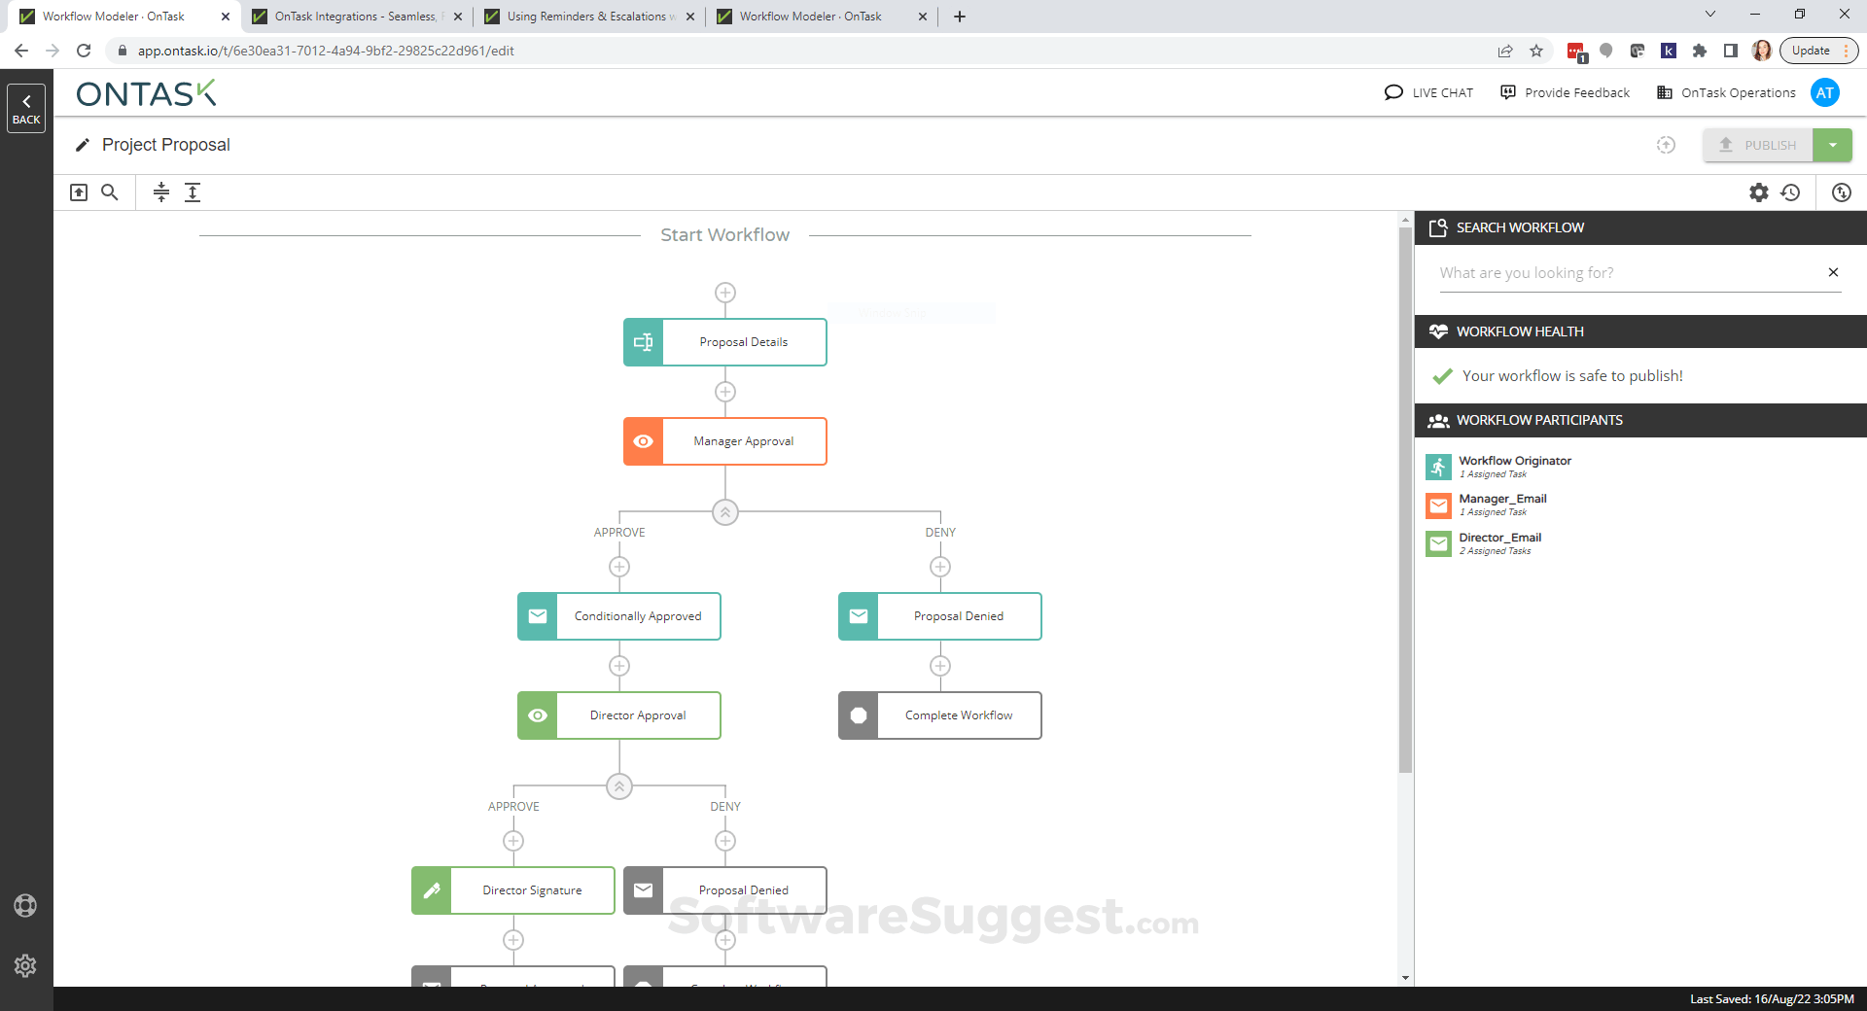
Task: Click the BACK button to leave the modeler
Action: (25, 108)
